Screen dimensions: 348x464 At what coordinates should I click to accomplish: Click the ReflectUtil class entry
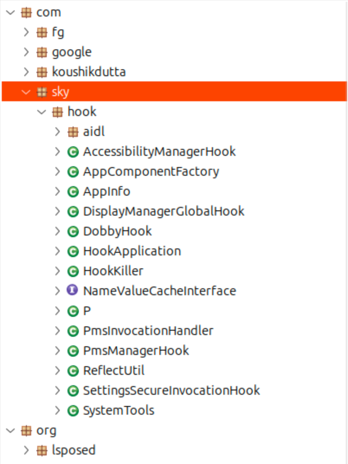(115, 370)
